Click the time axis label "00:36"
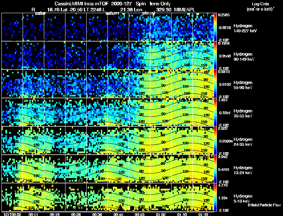This screenshot has height=216, width=283. click(97, 214)
